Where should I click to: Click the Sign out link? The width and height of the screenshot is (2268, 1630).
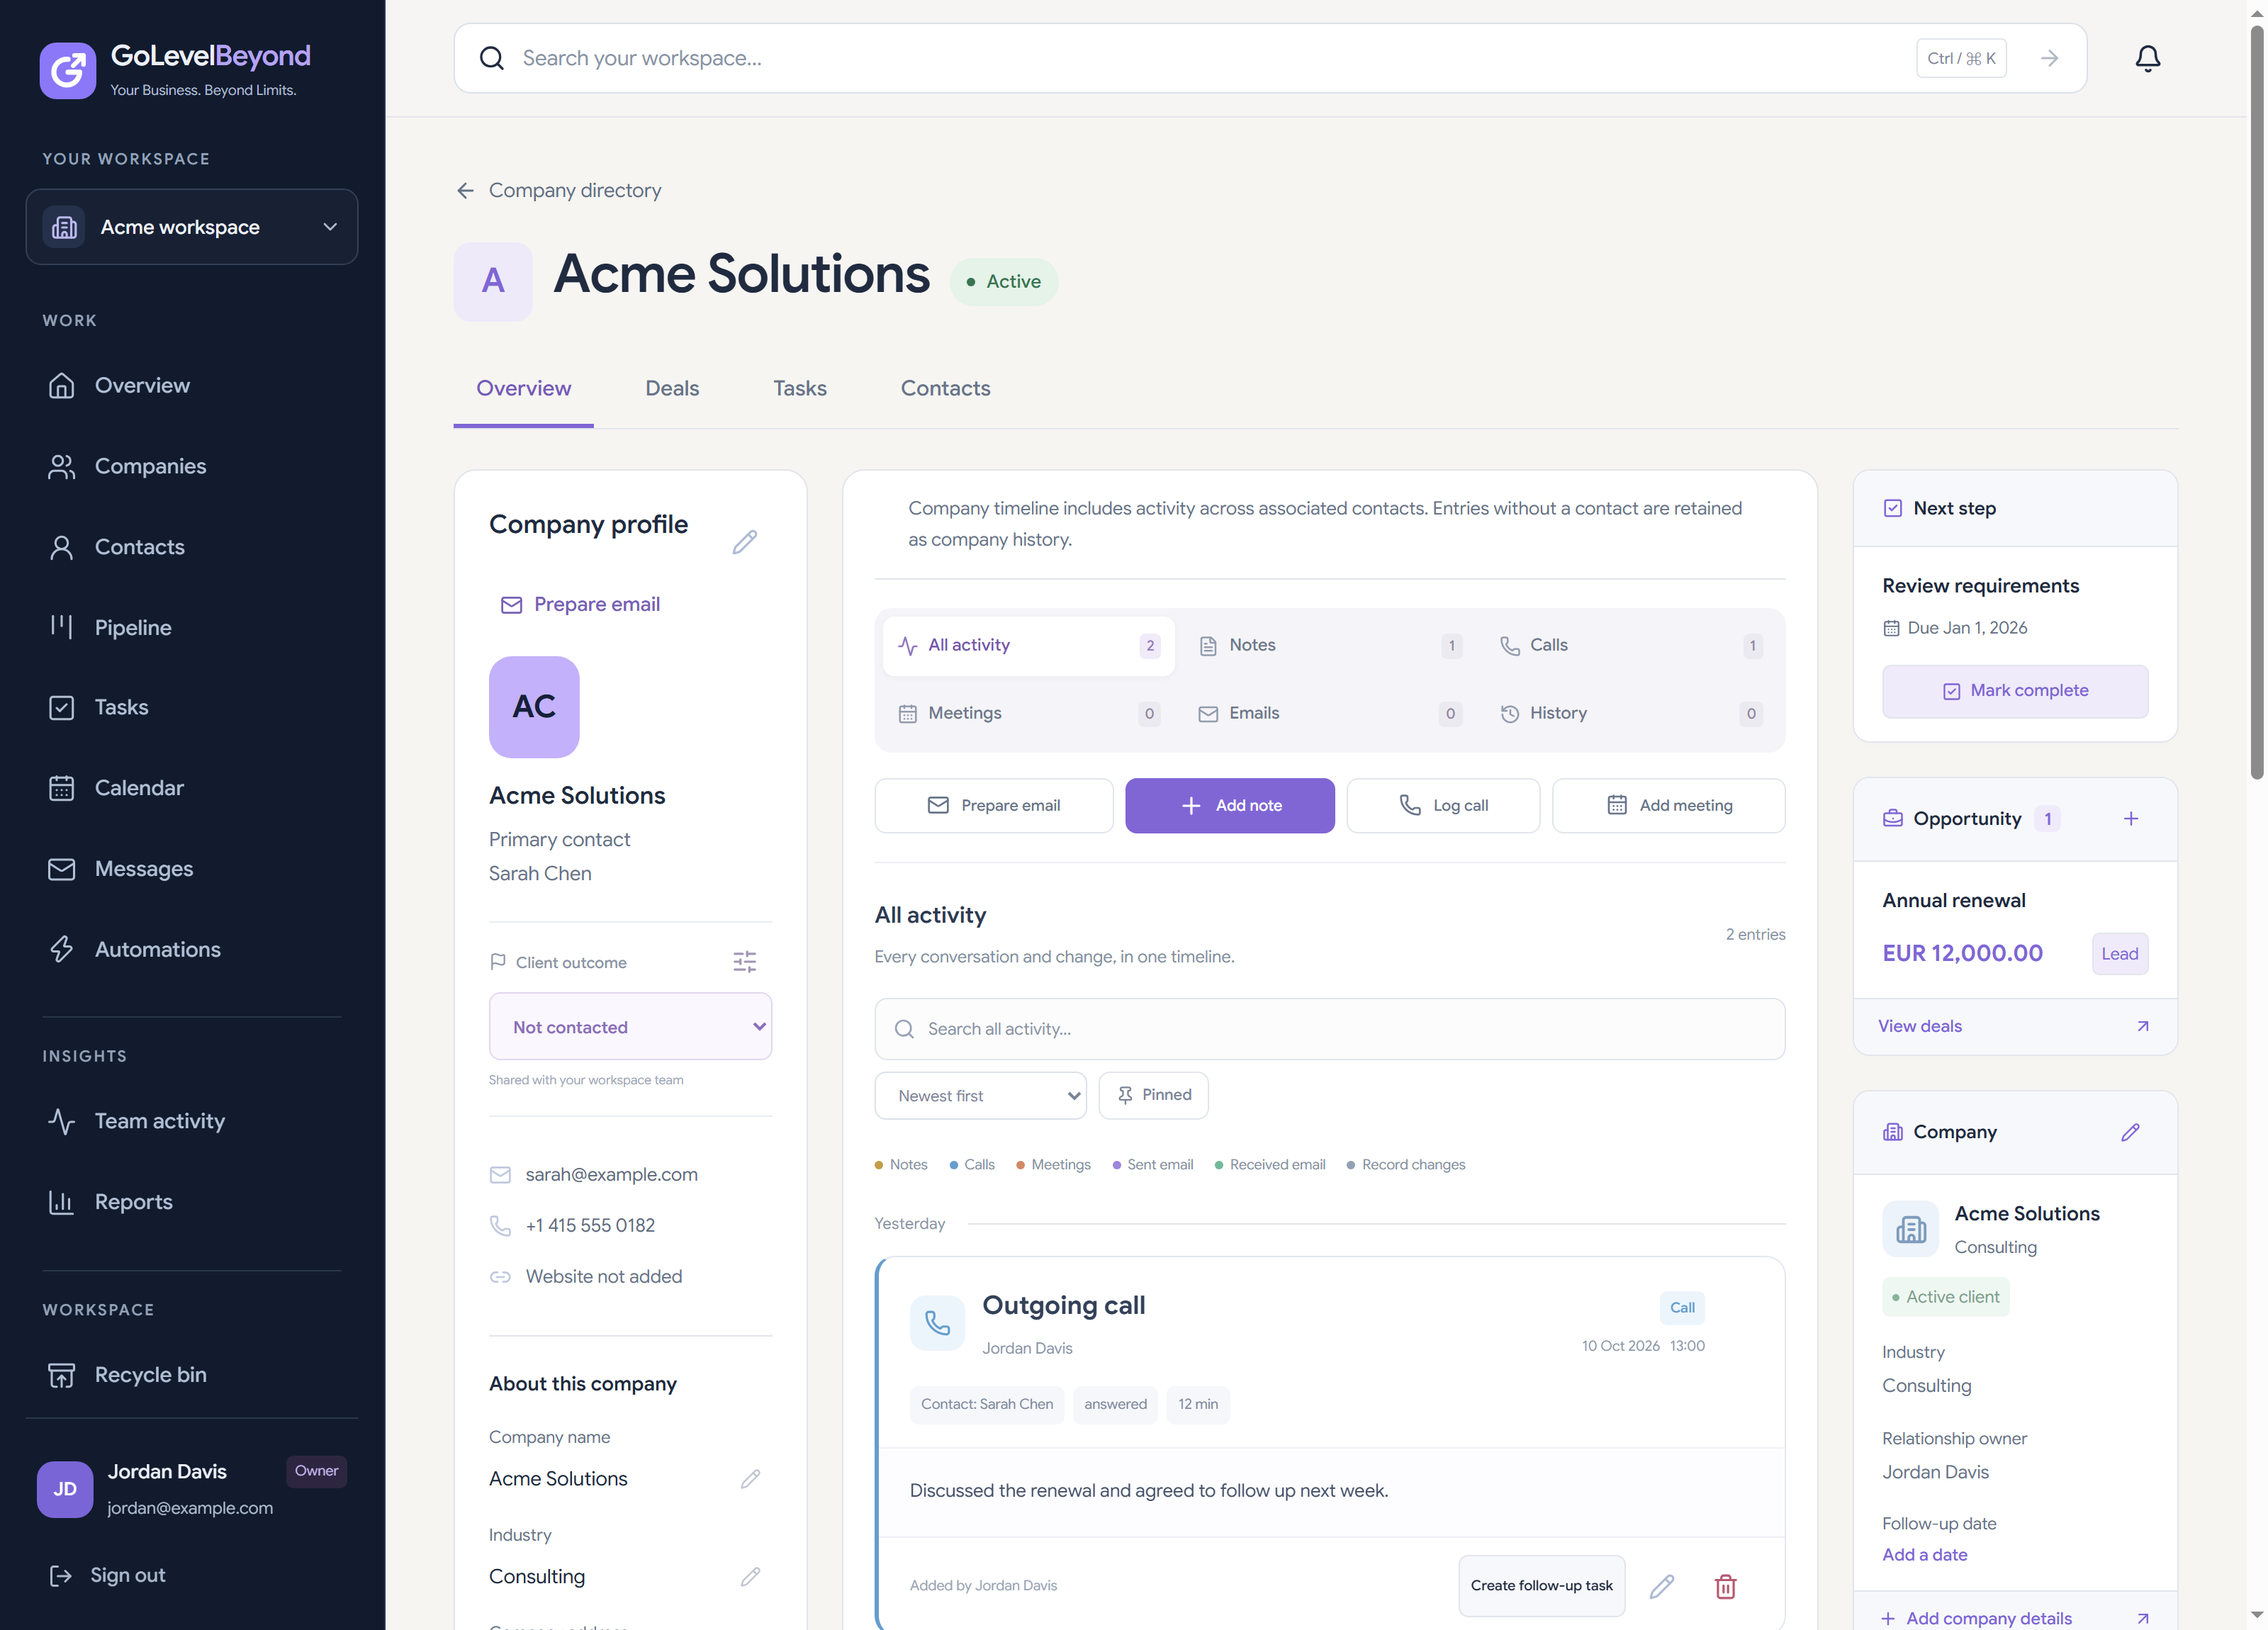(107, 1576)
